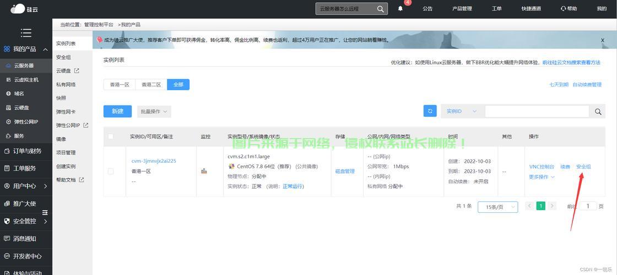Open 镜像 submenu item
Viewport: 617px width, 275px height.
coord(61,139)
